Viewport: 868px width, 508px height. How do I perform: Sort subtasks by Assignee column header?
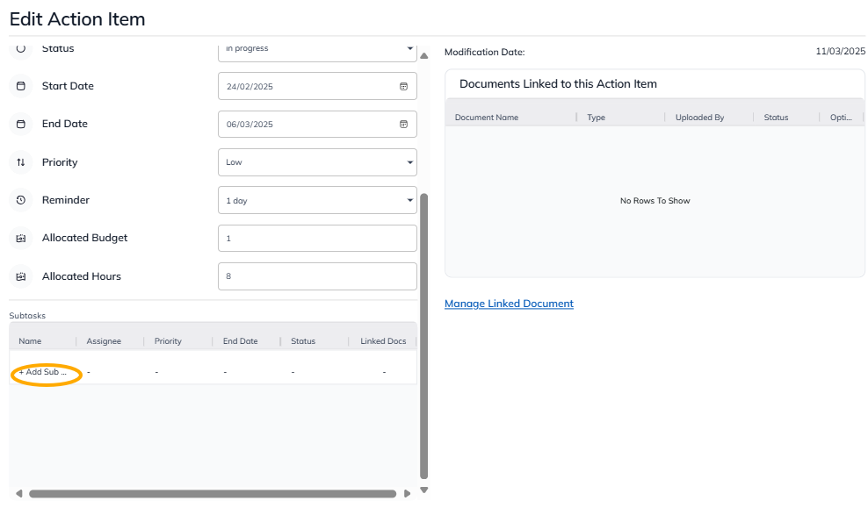coord(104,341)
